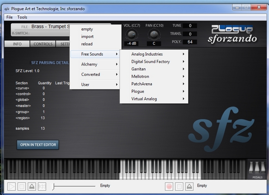Click the recorder eject/save icon
269x195 pixels.
point(189,186)
